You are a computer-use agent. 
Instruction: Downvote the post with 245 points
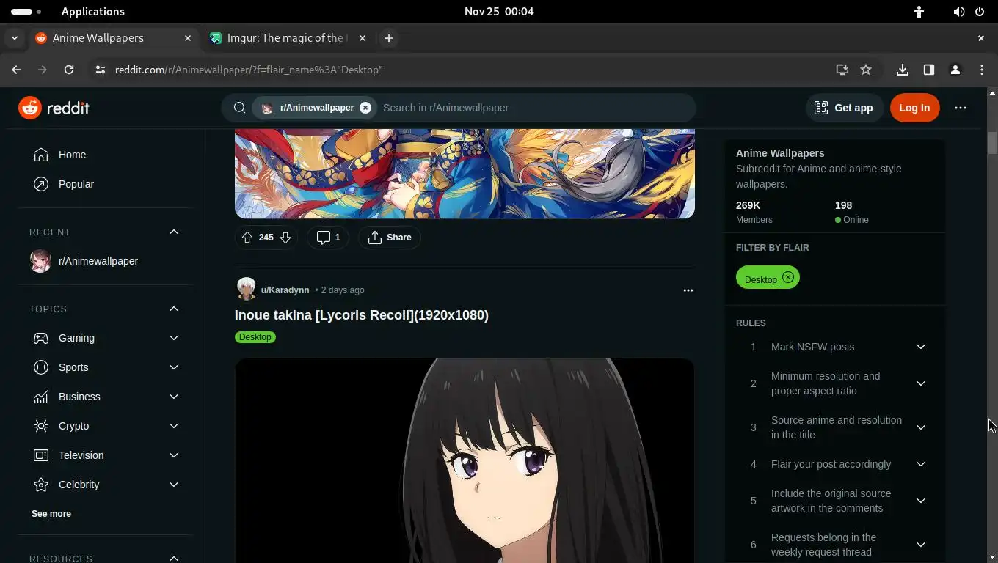[285, 238]
